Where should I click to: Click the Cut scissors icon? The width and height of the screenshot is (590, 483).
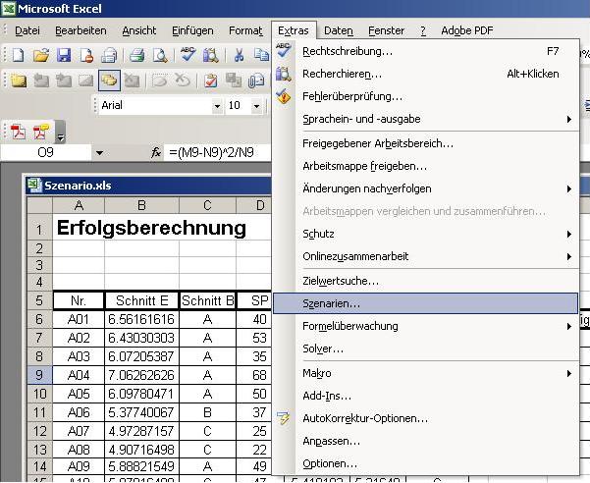239,55
